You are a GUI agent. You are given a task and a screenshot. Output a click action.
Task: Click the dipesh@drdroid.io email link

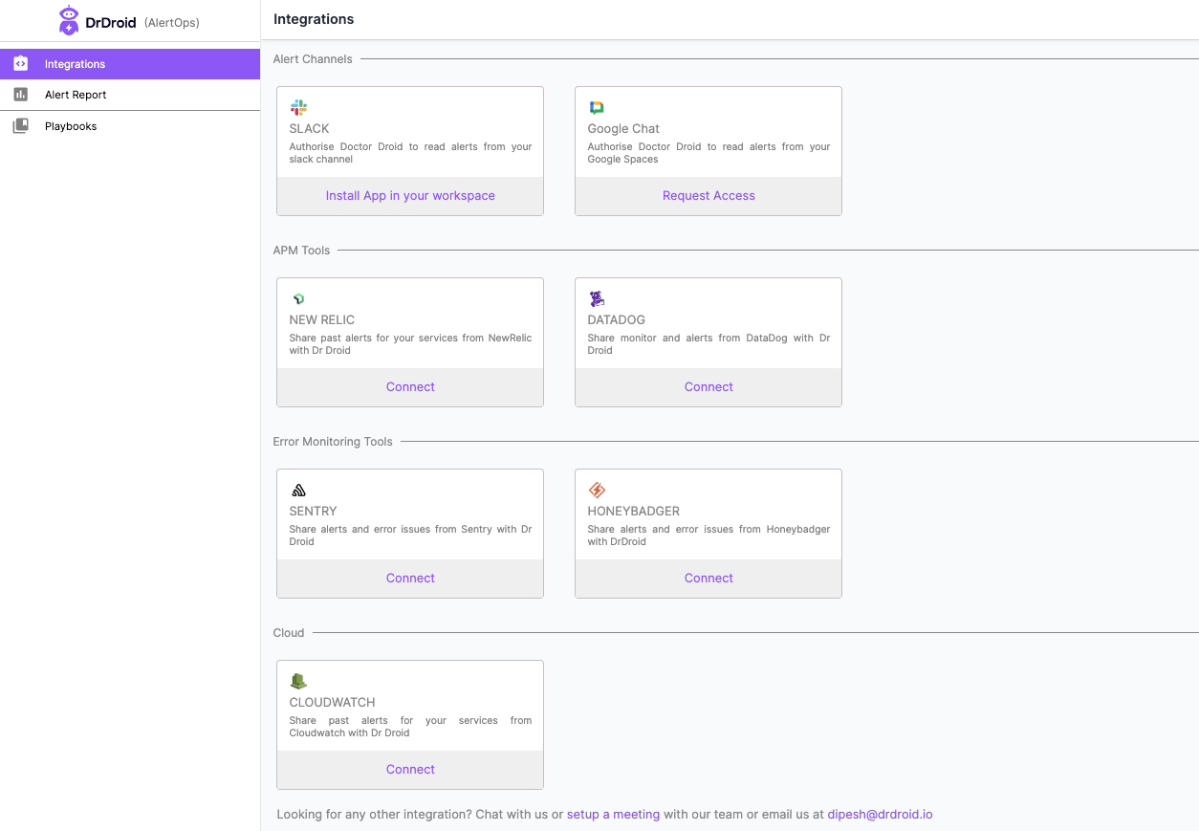coord(880,815)
